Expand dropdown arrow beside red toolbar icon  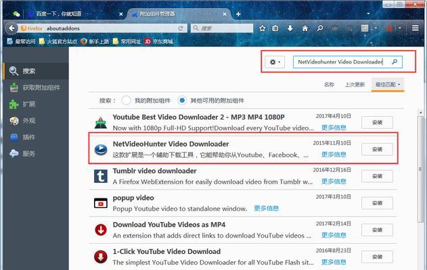(x=399, y=28)
